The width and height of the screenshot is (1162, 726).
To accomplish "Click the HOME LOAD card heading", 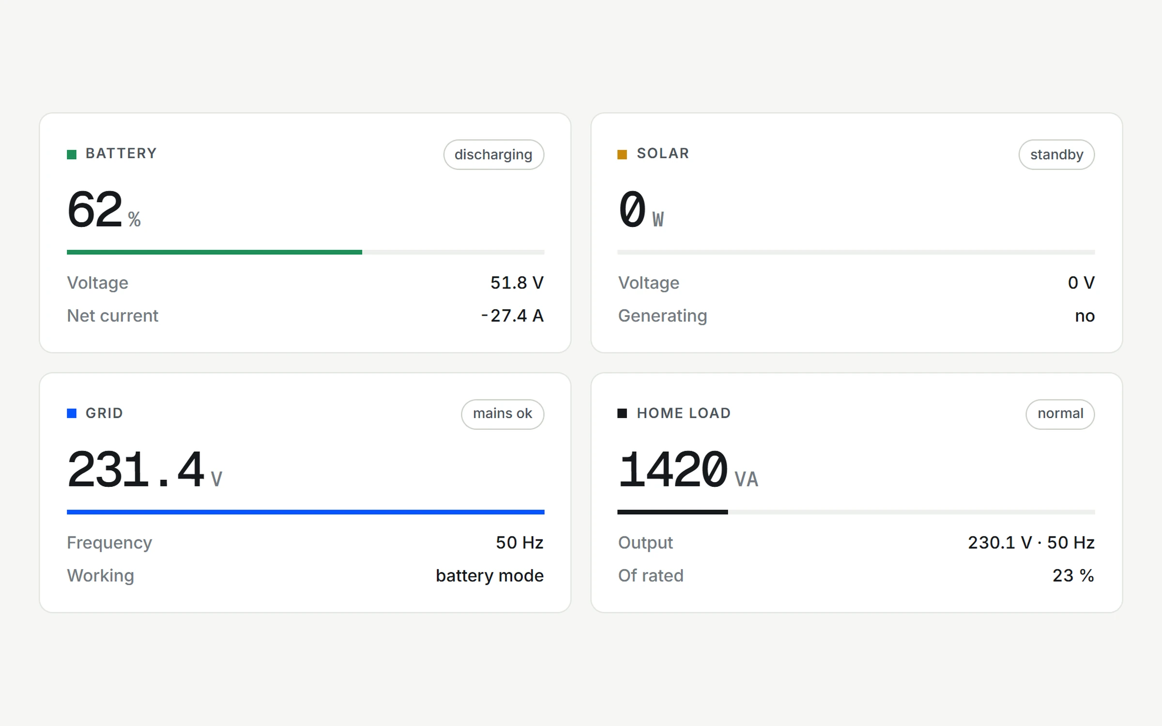I will pos(684,413).
